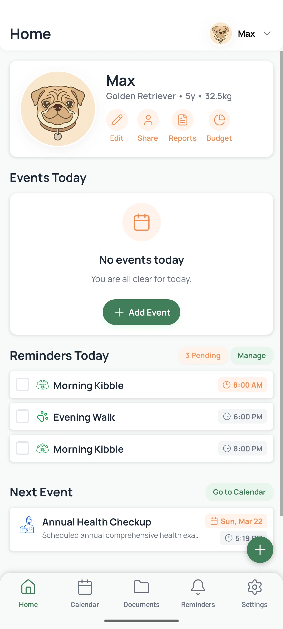Open the Budget pie chart icon
This screenshot has height=629, width=283.
click(x=219, y=120)
